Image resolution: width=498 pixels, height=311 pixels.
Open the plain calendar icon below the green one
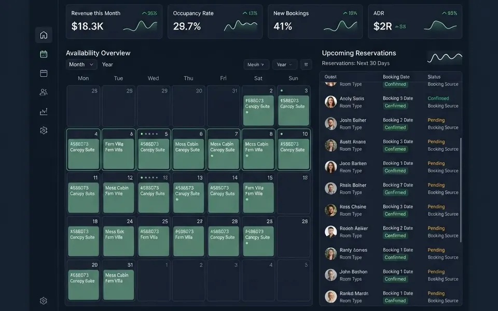pos(44,73)
